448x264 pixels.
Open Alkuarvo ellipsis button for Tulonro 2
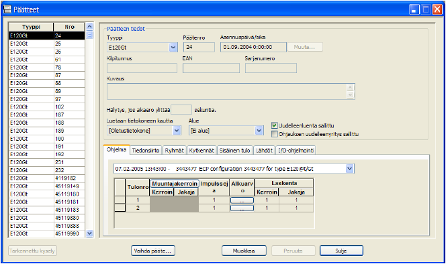[242, 208]
